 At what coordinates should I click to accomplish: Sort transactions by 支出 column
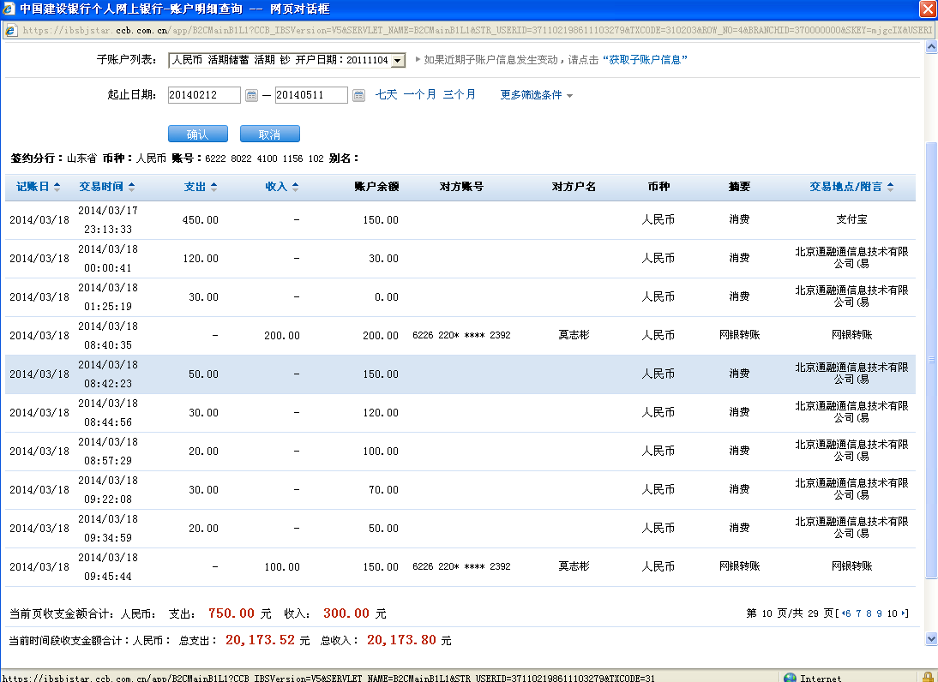tap(201, 187)
